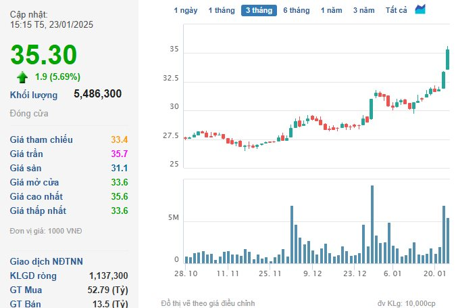Click the volume value 5,486,300
Screen dimensions: 456x308
point(98,94)
